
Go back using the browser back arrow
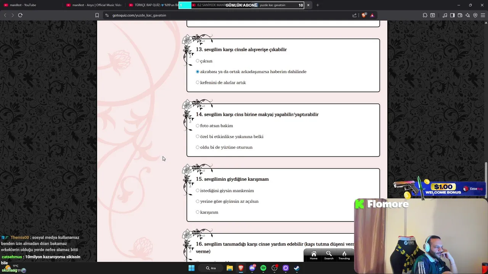pos(5,15)
